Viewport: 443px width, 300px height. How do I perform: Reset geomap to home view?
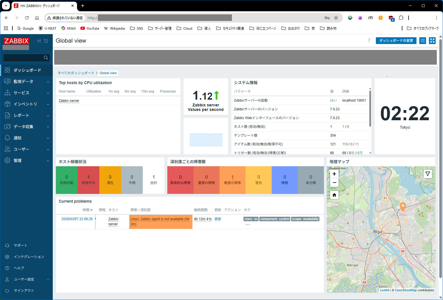[x=334, y=195]
